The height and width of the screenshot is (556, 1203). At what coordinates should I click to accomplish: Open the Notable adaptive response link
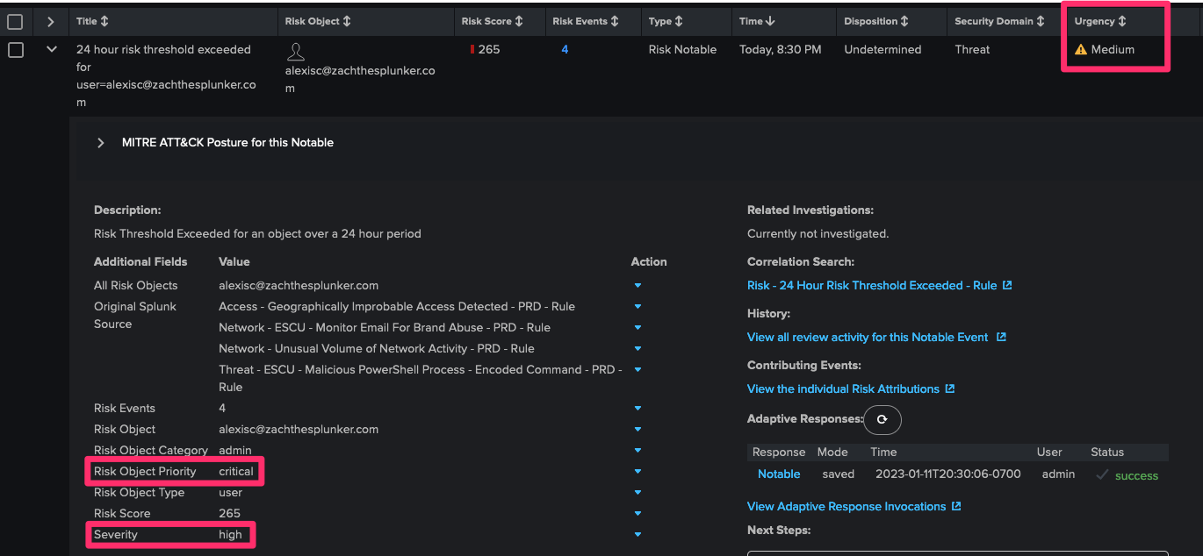(778, 474)
